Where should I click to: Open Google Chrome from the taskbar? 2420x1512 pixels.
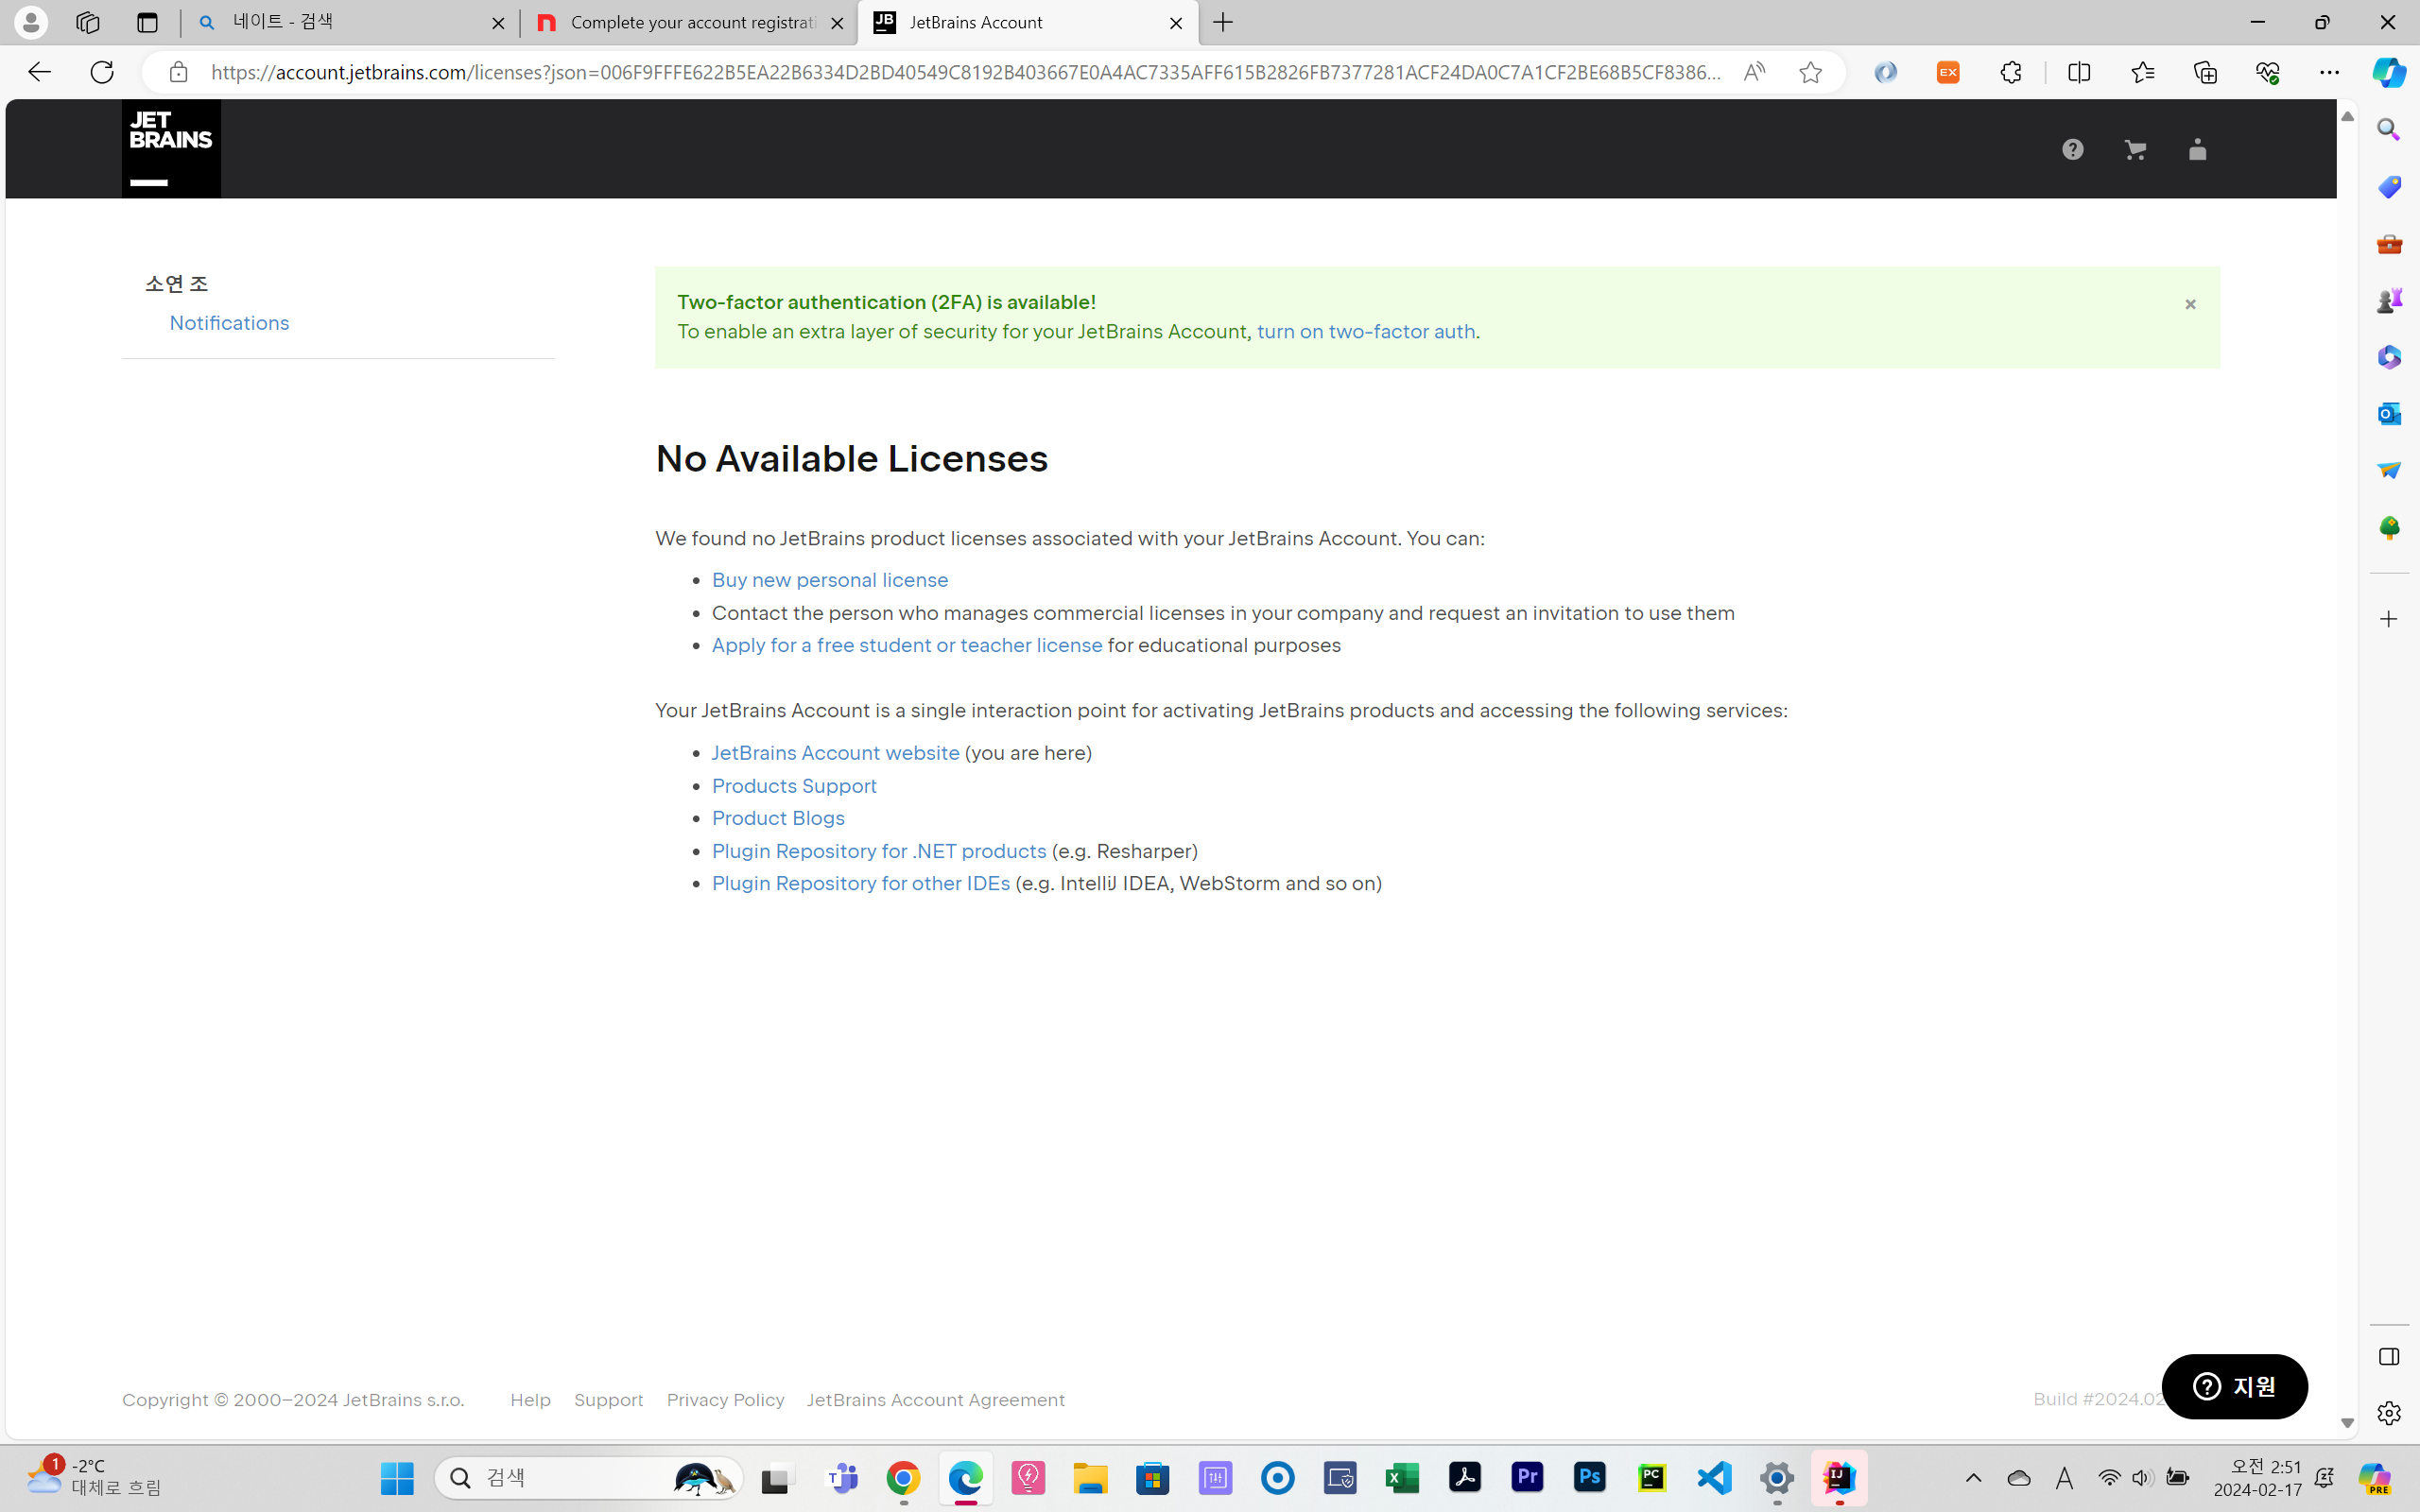(x=903, y=1478)
